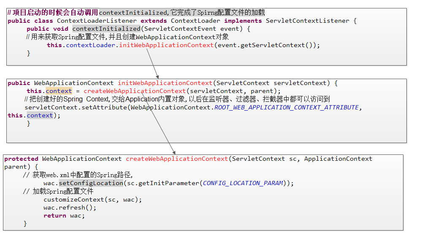
Task: Click the 'implements' keyword in first box
Action: tap(243, 21)
